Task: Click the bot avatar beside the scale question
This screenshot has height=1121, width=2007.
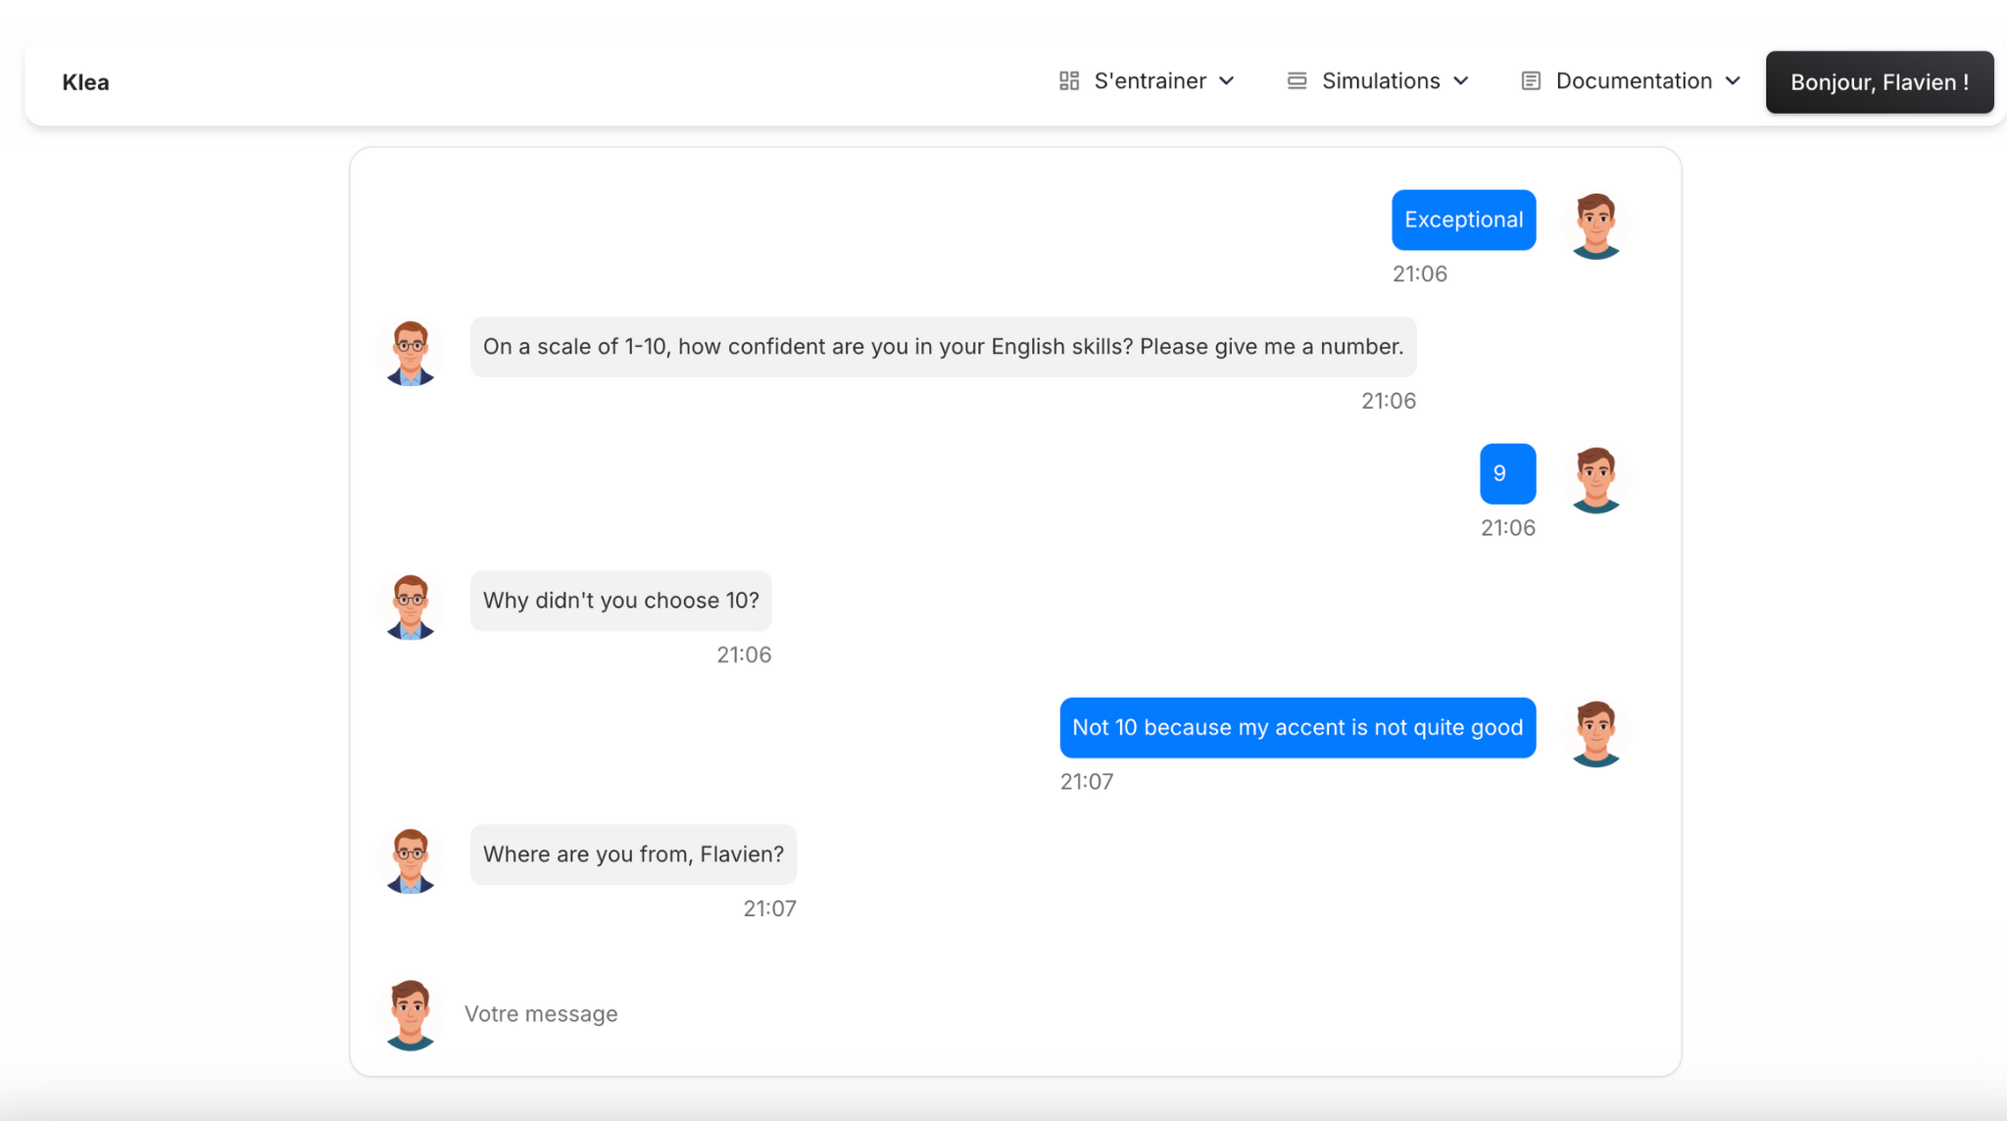Action: click(411, 353)
